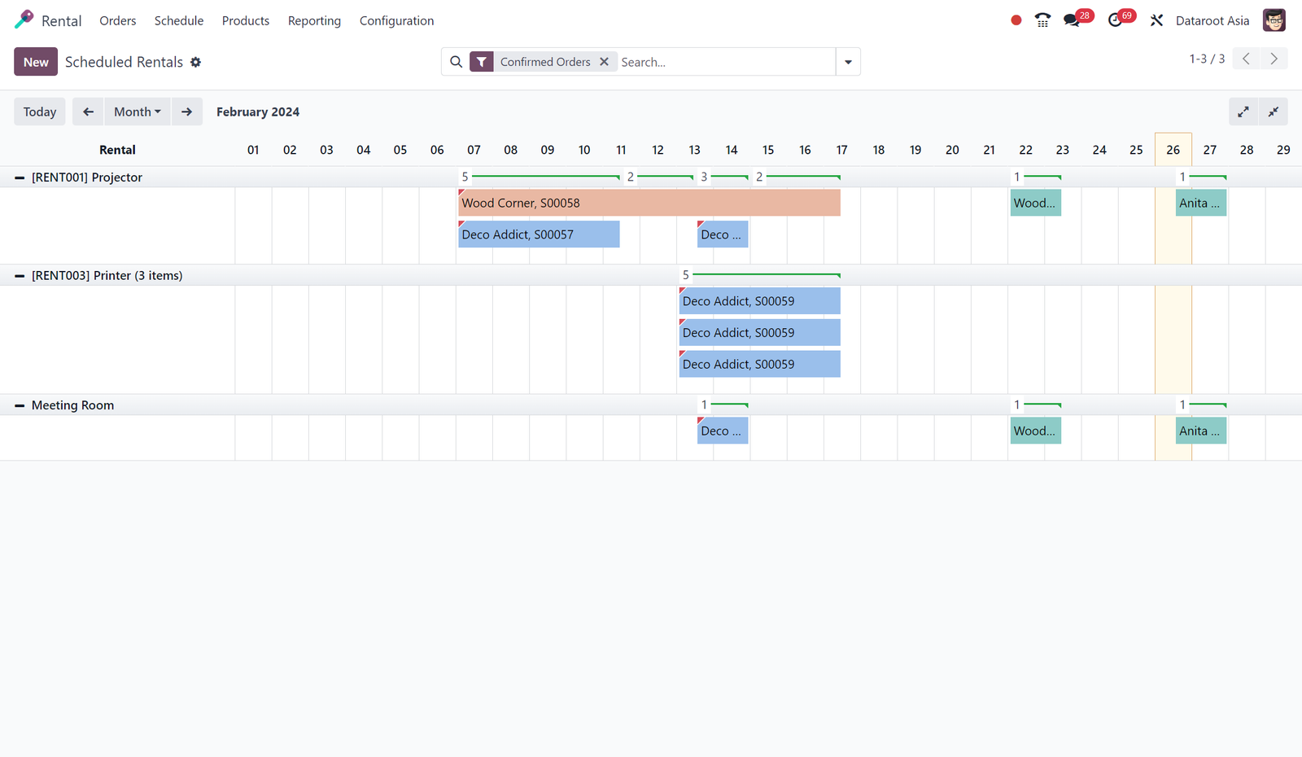Open Anita pill on day 26 in Projector
This screenshot has height=757, width=1302.
click(1201, 203)
